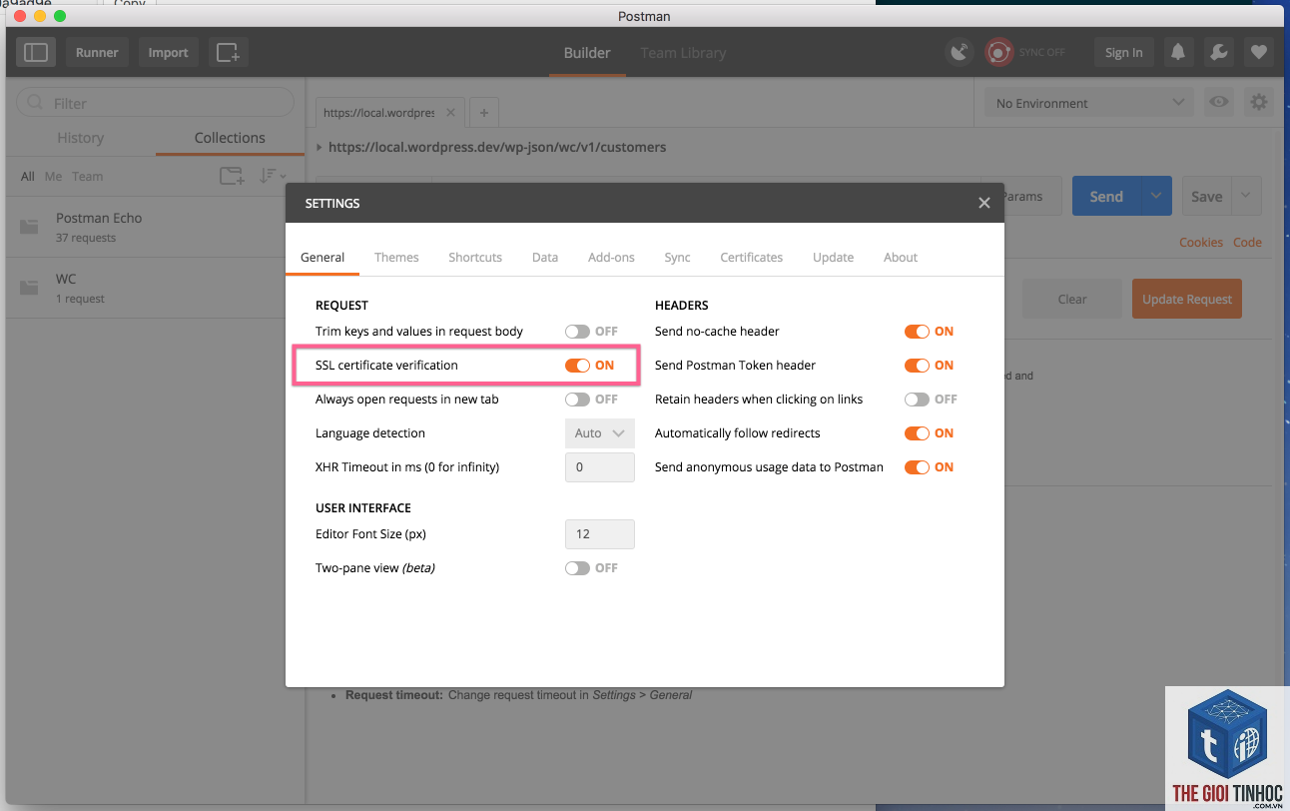
Task: Click the Clear button
Action: click(x=1071, y=299)
